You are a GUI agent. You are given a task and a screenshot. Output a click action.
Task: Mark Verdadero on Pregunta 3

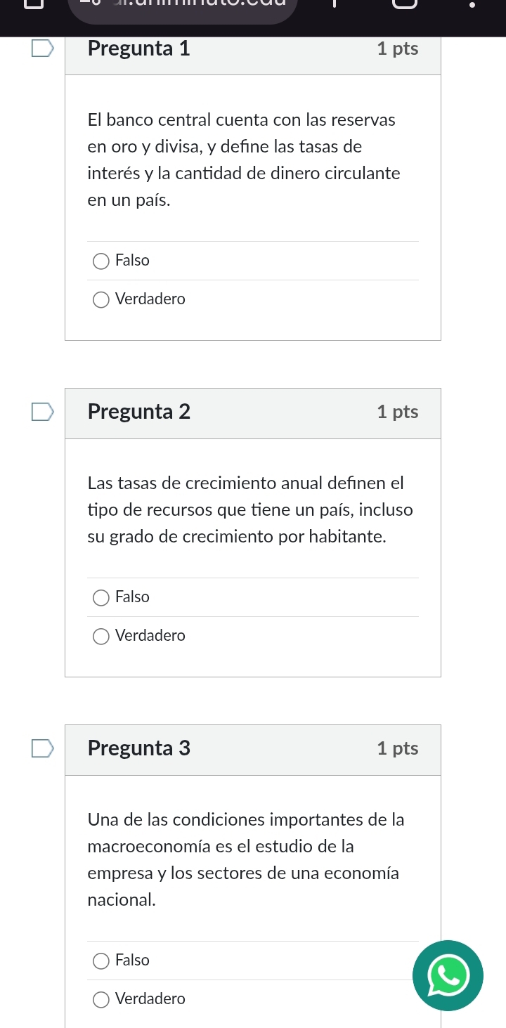pyautogui.click(x=102, y=1000)
